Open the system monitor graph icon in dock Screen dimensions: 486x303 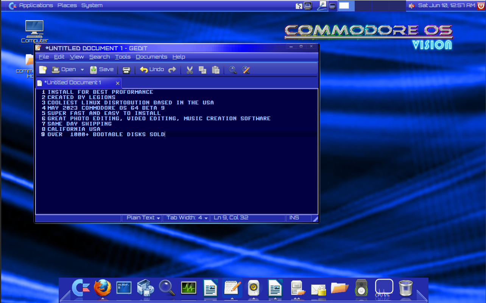[x=188, y=288]
